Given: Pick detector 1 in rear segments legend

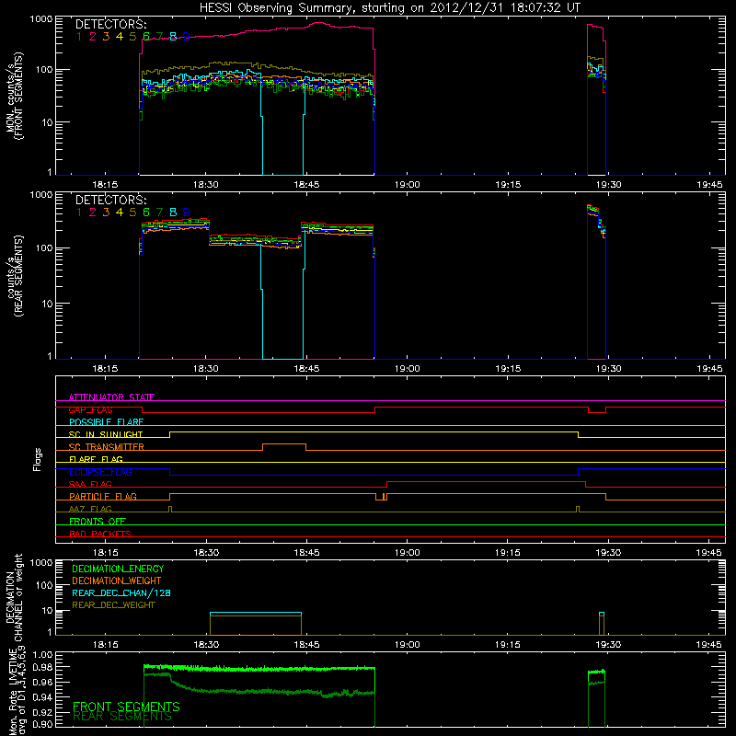Looking at the screenshot, I should (x=79, y=213).
